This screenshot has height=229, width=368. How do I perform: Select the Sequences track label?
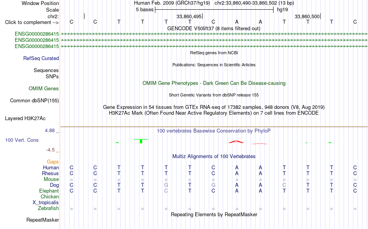(x=46, y=70)
